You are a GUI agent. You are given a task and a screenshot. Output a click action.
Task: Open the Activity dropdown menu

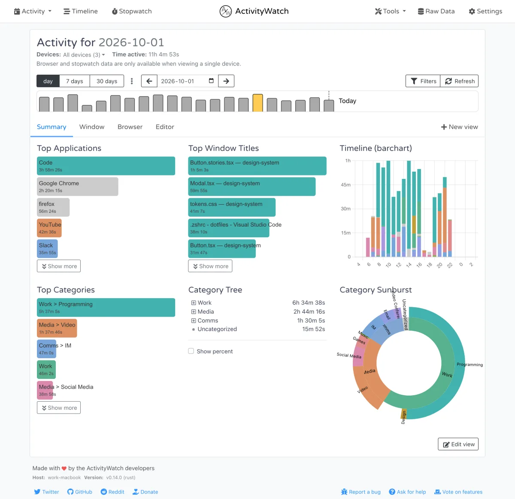click(33, 11)
